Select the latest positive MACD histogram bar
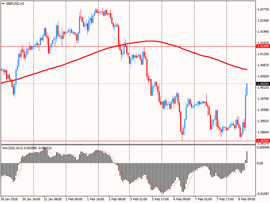The height and width of the screenshot is (203, 270). click(x=247, y=157)
